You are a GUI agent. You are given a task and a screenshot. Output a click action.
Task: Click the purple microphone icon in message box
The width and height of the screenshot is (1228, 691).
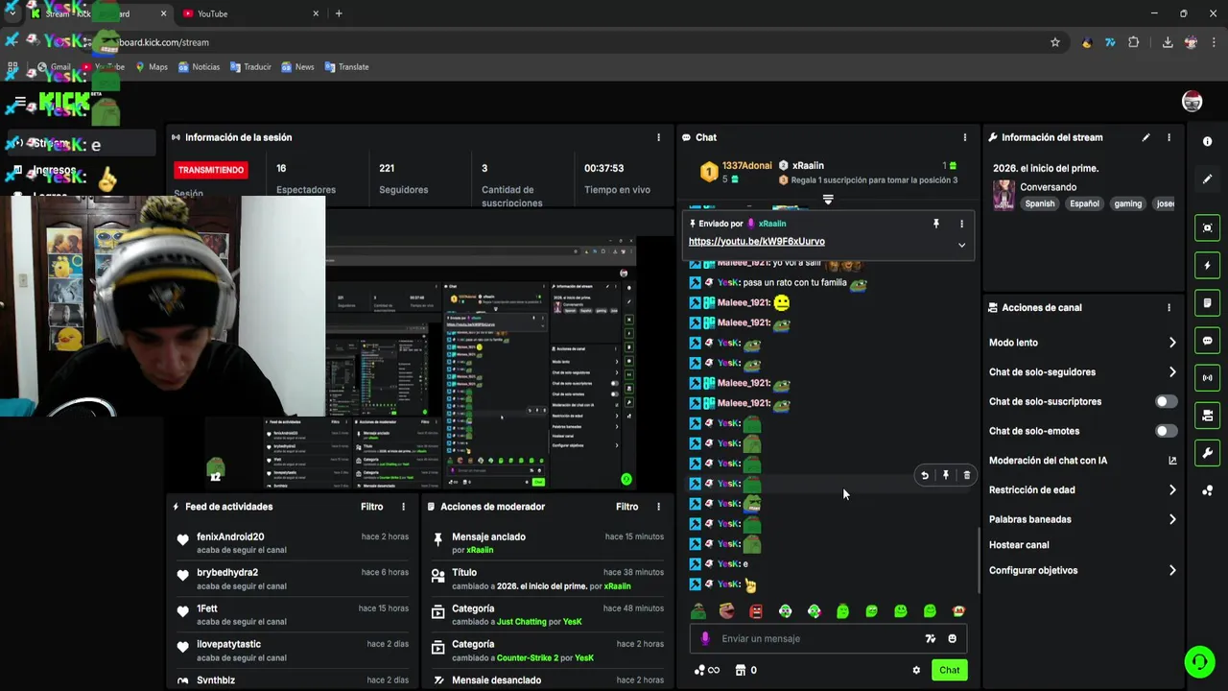point(705,639)
